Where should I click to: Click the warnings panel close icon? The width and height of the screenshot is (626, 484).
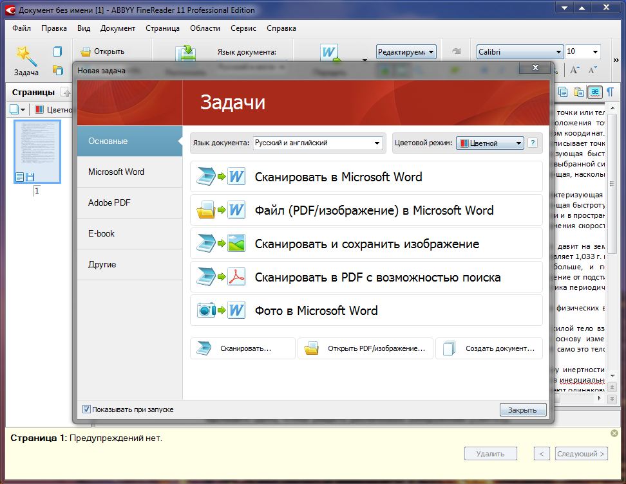pyautogui.click(x=614, y=433)
